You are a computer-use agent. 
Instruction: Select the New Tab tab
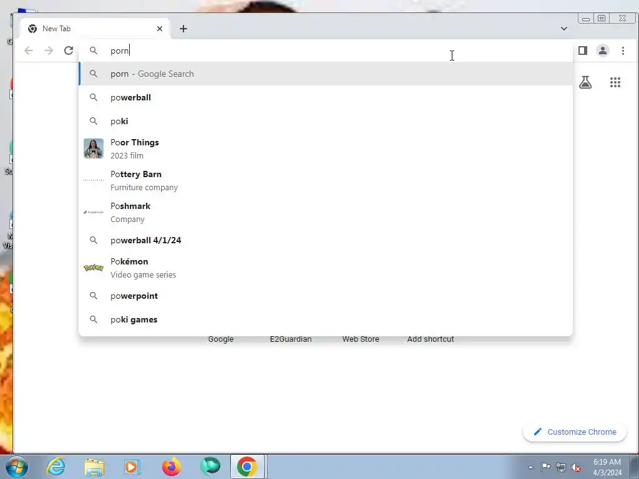coord(95,29)
